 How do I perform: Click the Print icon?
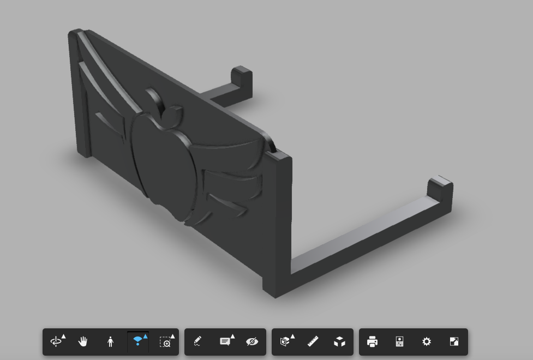372,341
